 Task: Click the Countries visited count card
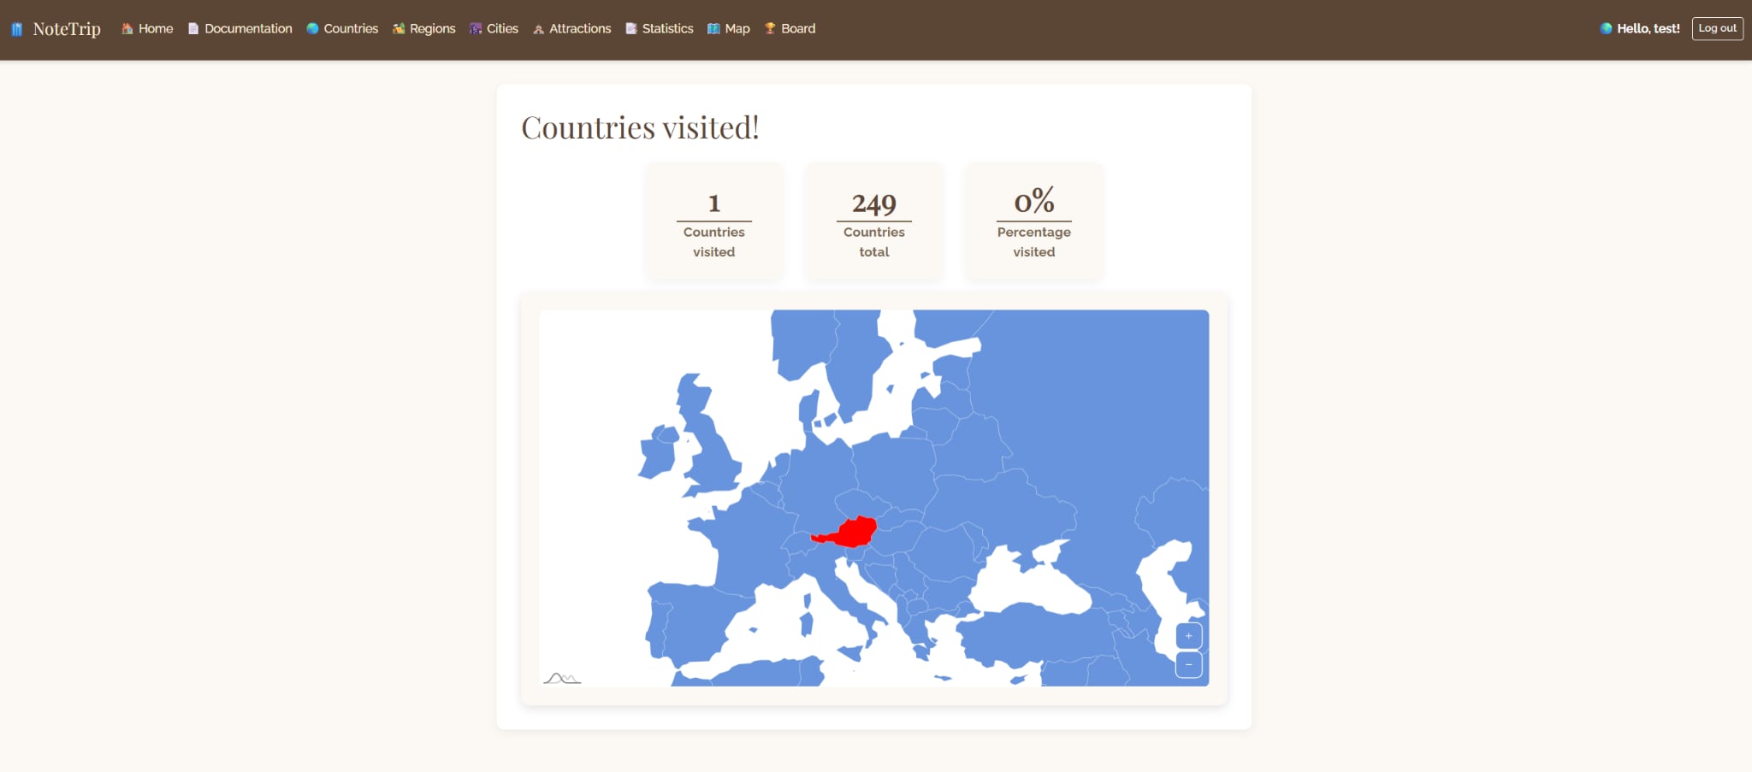pos(714,221)
